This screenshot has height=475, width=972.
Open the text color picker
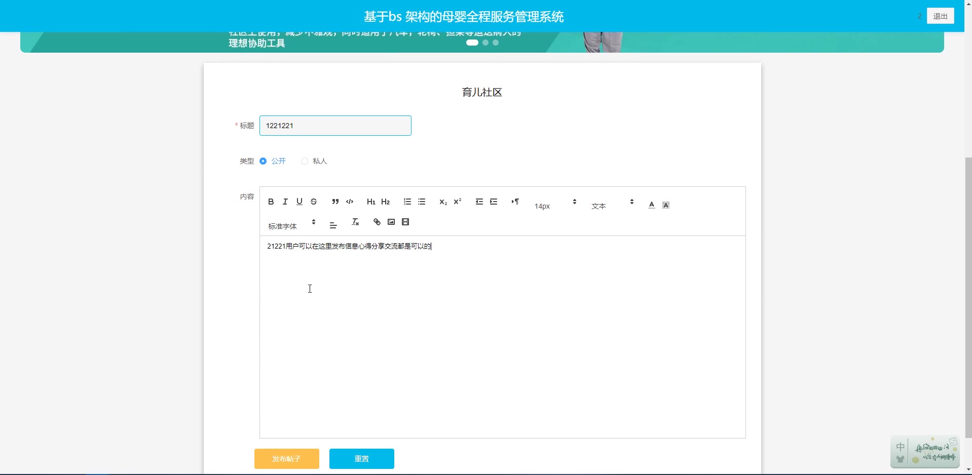(652, 205)
